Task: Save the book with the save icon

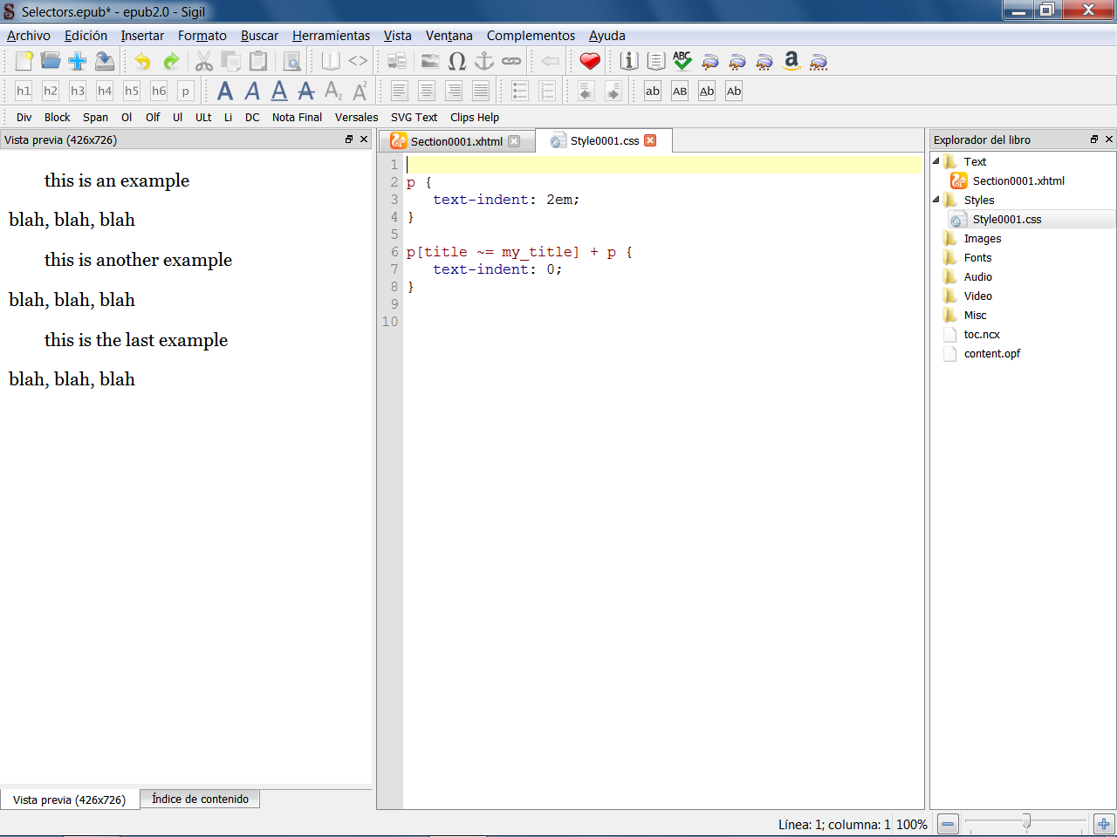Action: click(105, 61)
